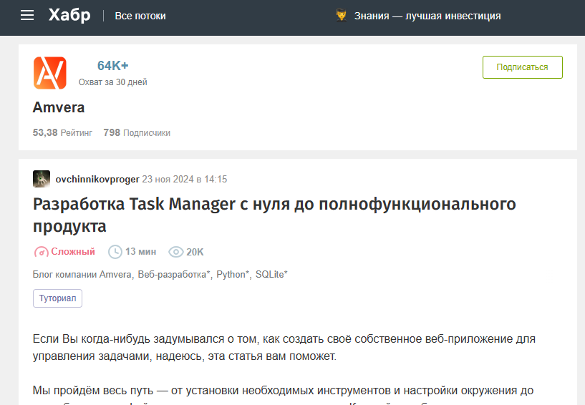Click the eye views counter icon
585x405 pixels.
coord(175,252)
